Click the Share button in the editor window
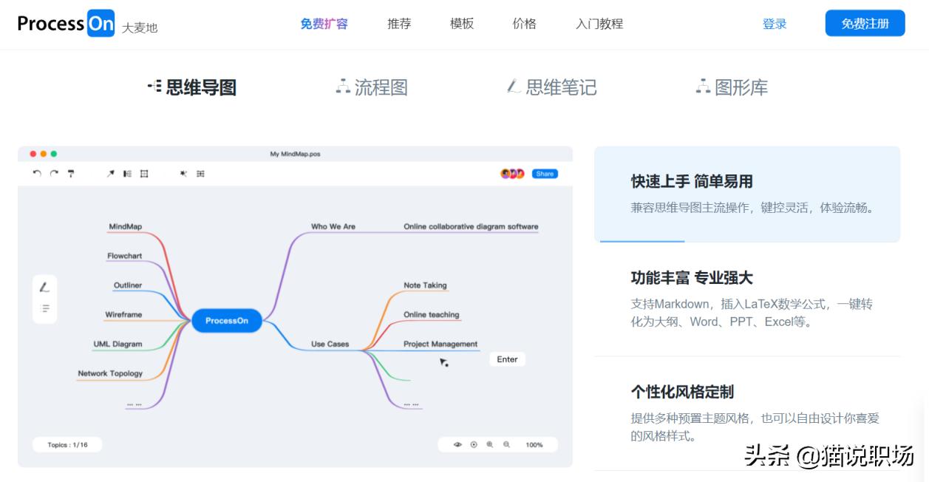Image resolution: width=929 pixels, height=482 pixels. point(545,174)
